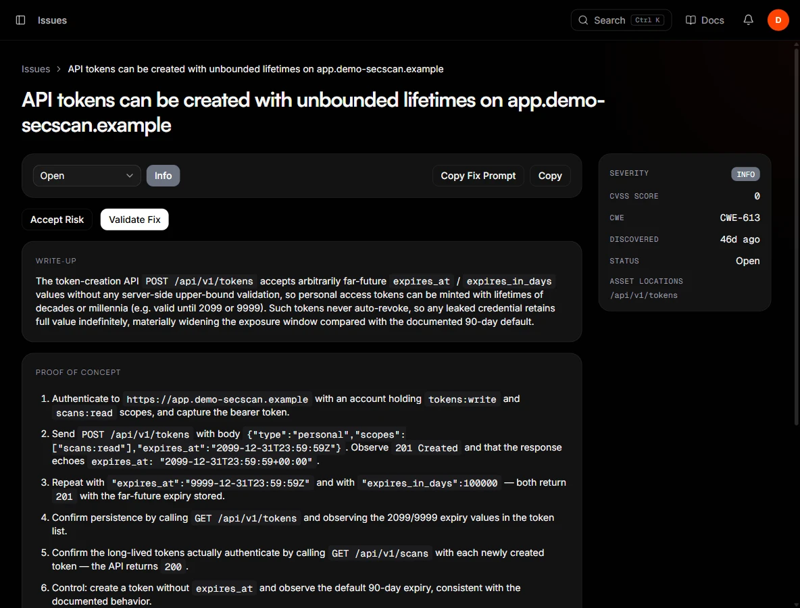Toggle the sidebar panel icon
This screenshot has width=800, height=608.
coord(20,20)
